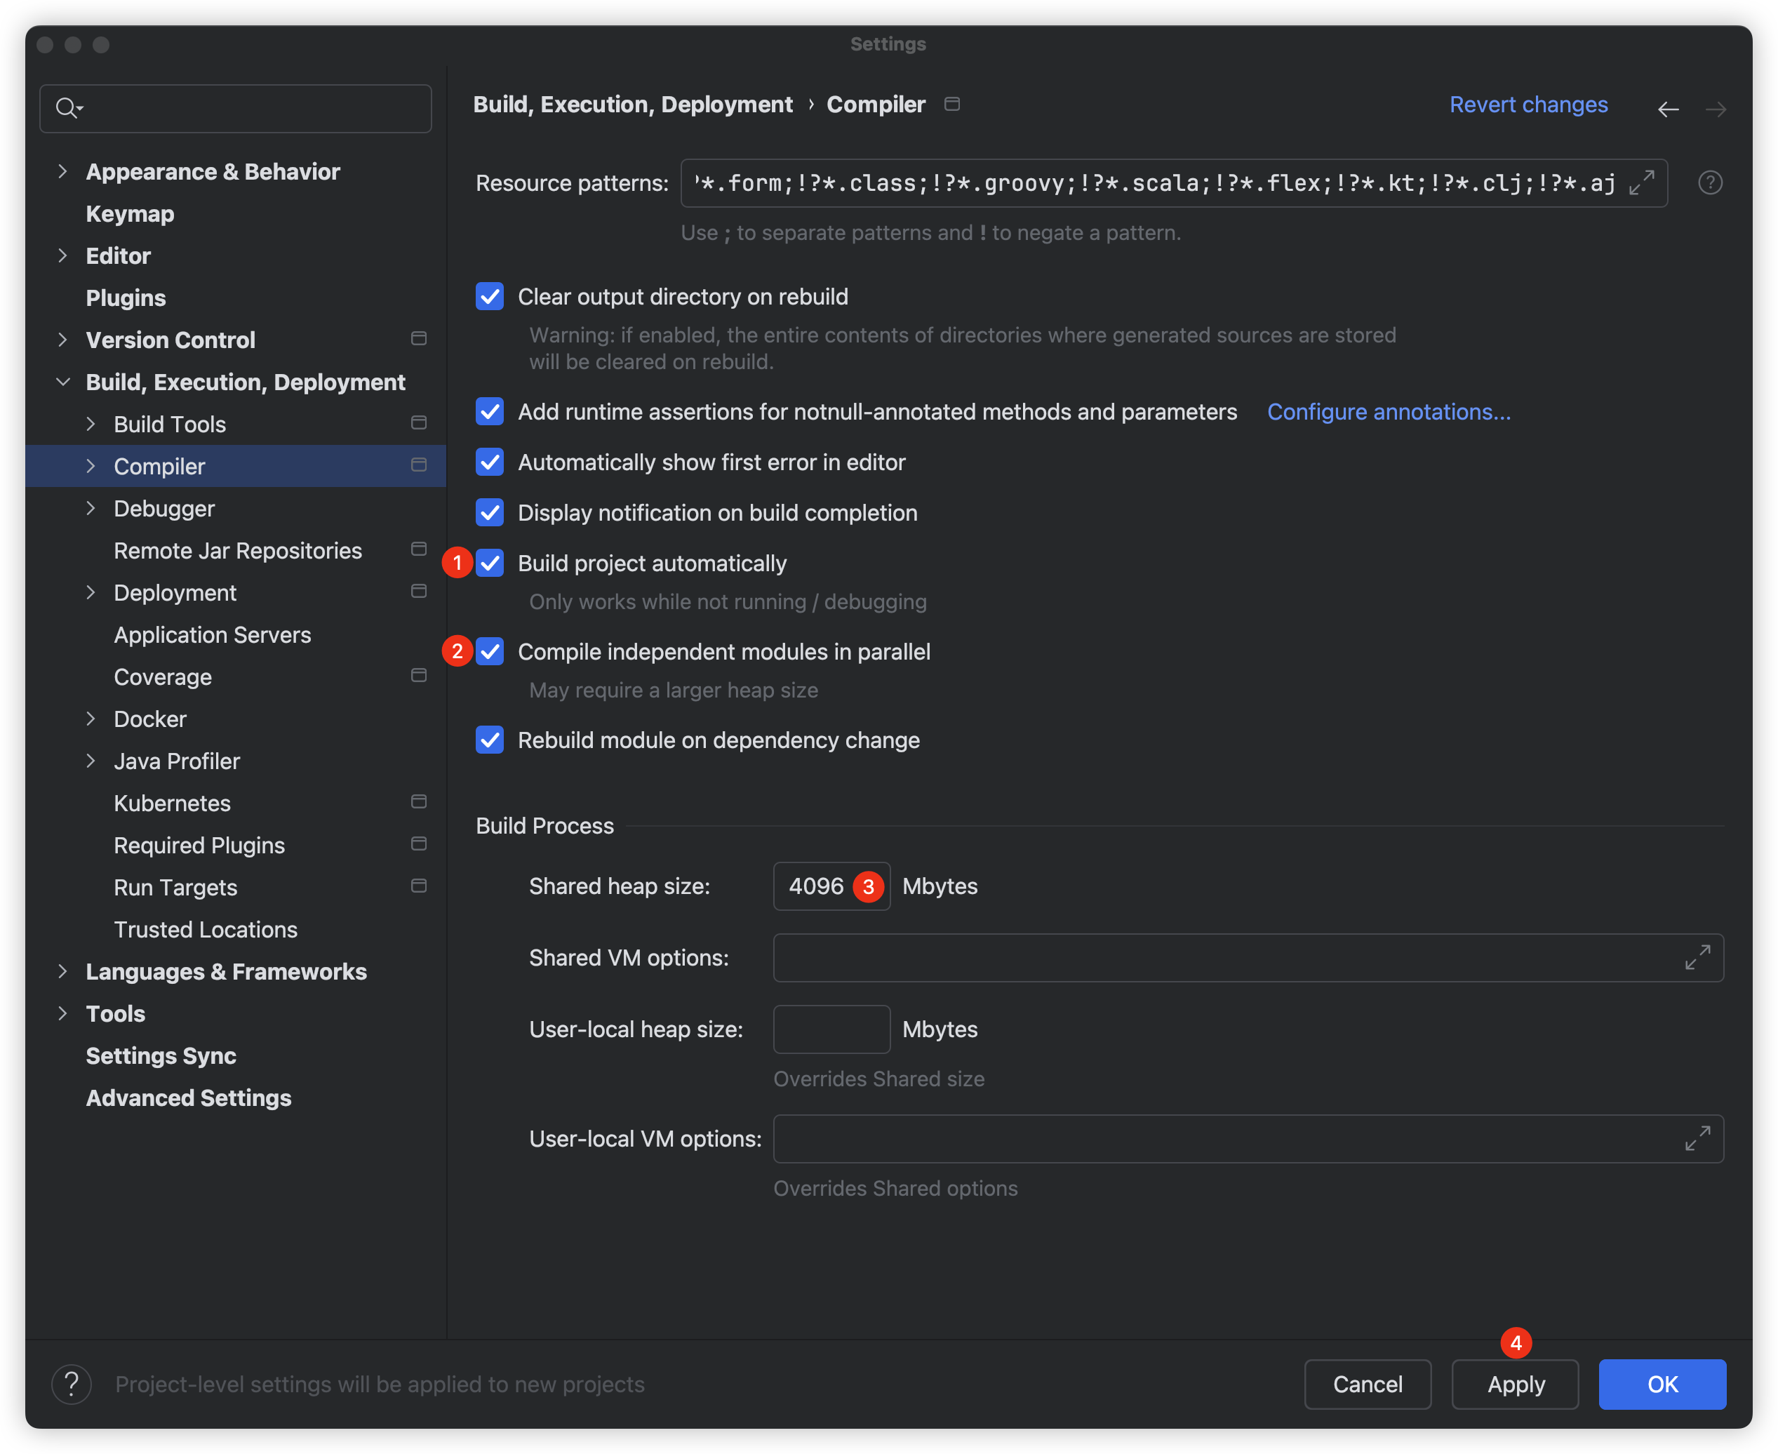Viewport: 1778px width, 1454px height.
Task: Toggle Compile independent modules in parallel
Action: pos(490,652)
